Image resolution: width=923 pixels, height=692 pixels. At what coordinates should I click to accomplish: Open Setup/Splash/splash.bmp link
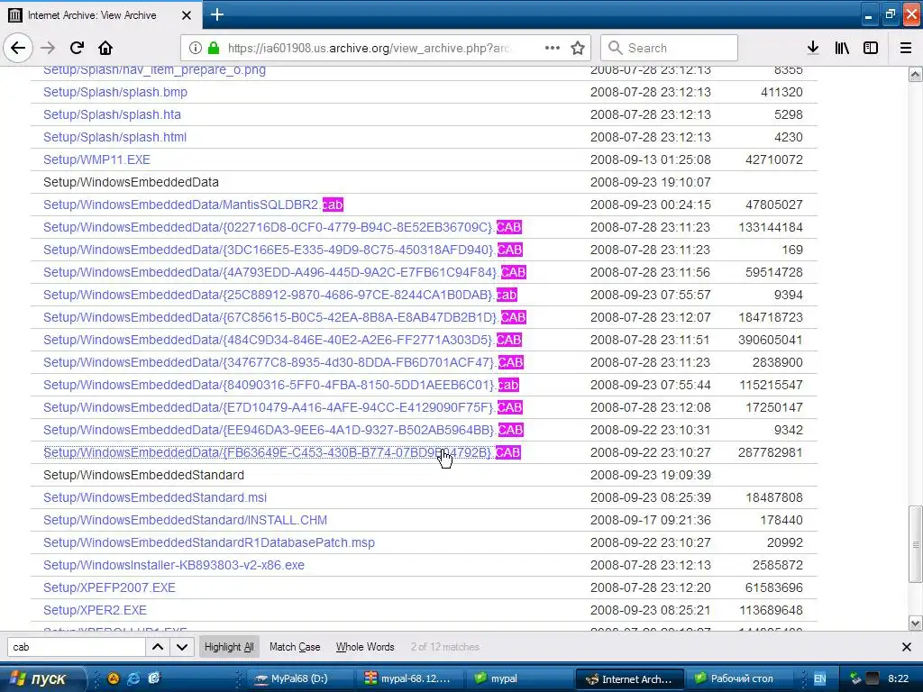pos(115,92)
